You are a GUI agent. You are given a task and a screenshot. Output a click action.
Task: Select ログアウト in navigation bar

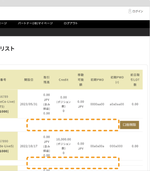[x=71, y=23]
